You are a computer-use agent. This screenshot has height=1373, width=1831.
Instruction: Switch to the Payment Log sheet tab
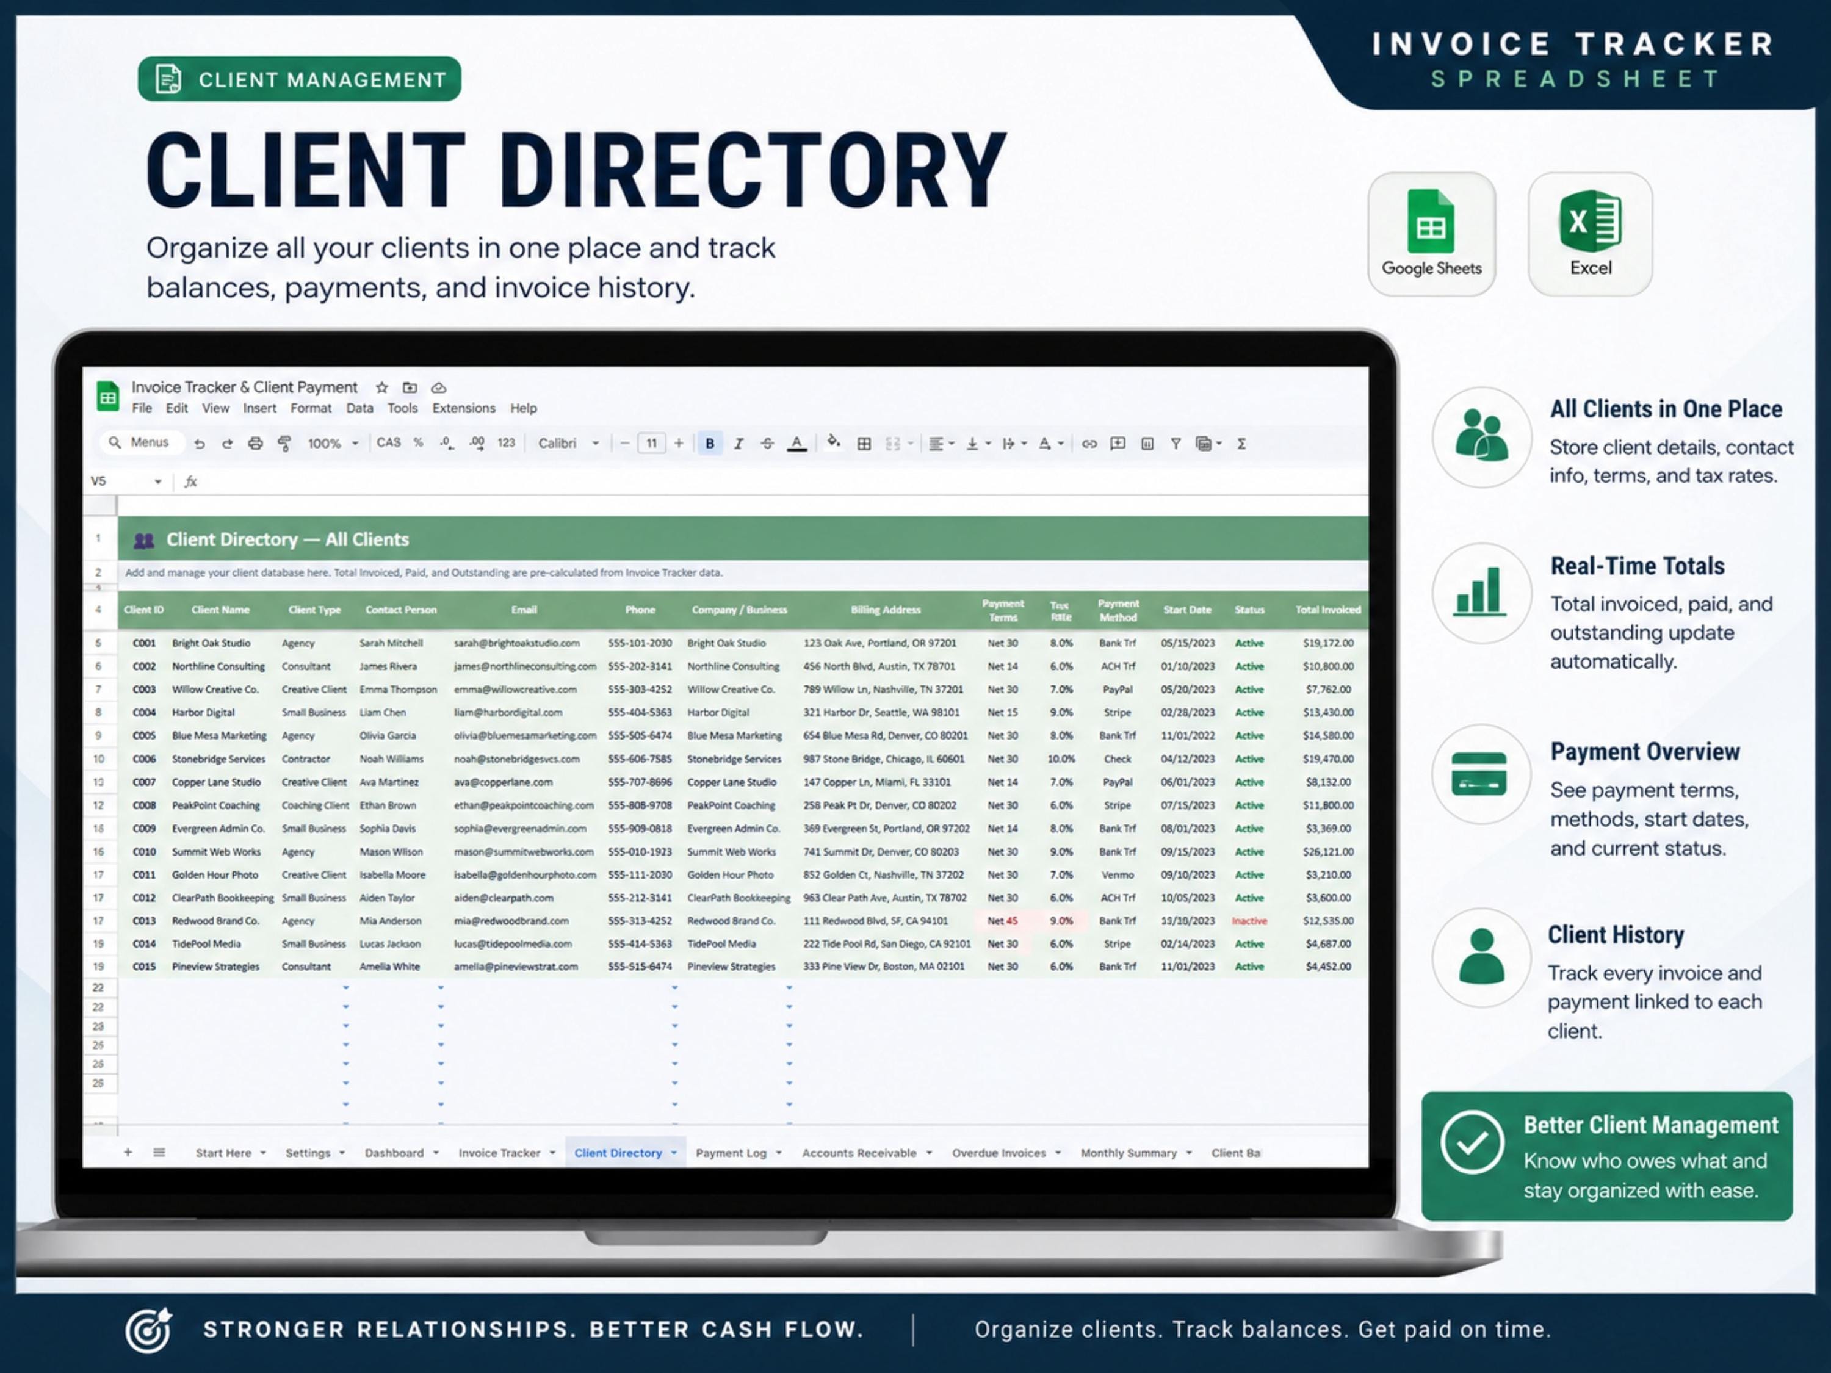coord(731,1153)
